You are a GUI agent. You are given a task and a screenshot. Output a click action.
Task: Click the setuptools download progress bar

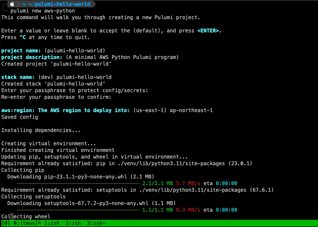78,210
